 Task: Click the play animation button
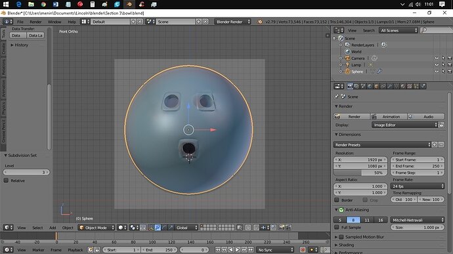click(237, 249)
